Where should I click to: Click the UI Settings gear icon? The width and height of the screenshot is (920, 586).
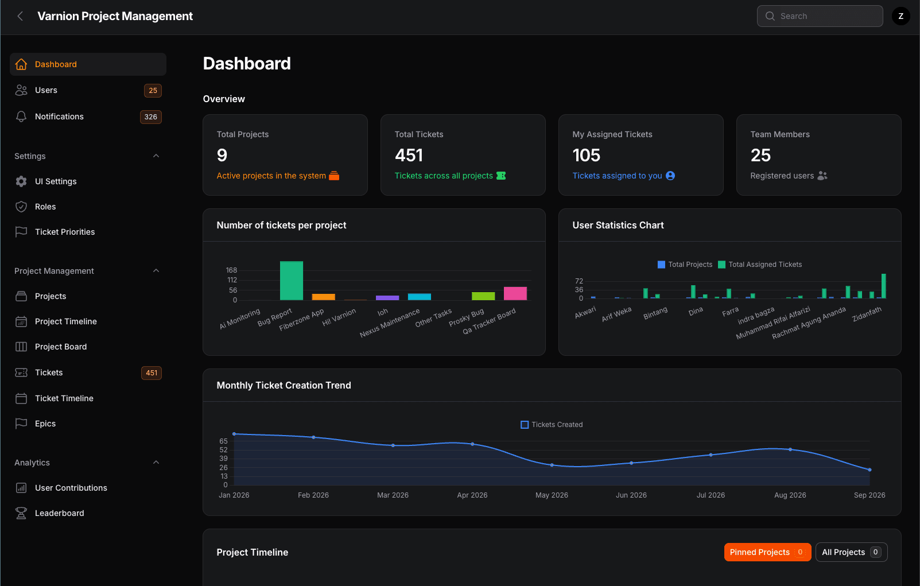21,181
